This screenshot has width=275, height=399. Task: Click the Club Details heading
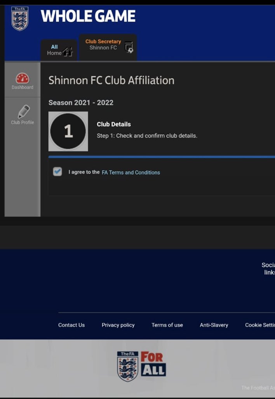coord(114,124)
